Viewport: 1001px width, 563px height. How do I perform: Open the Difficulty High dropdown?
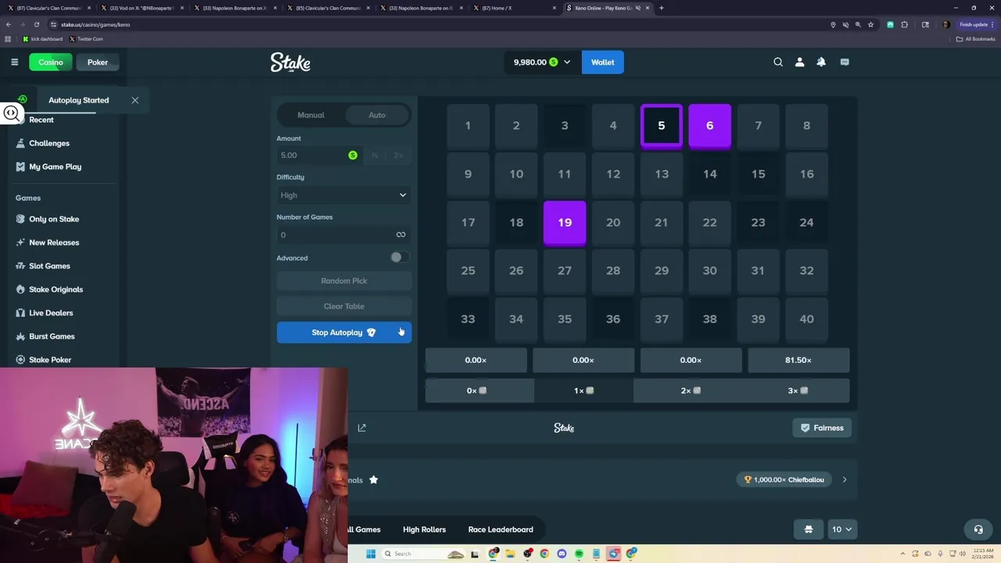[x=344, y=195]
